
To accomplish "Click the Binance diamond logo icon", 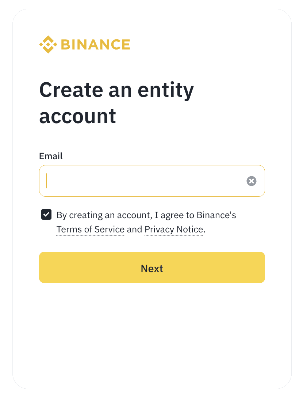I will pyautogui.click(x=48, y=44).
